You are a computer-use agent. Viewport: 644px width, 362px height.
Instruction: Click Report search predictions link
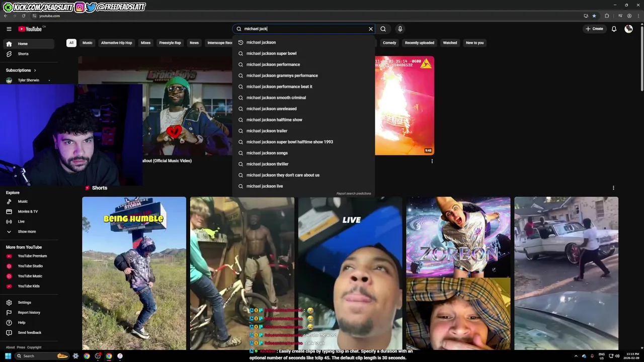354,194
